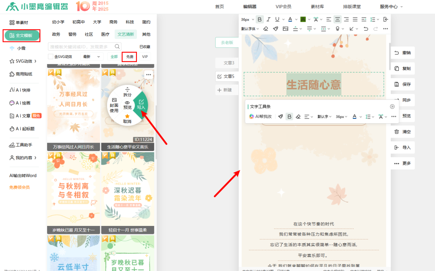Image resolution: width=435 pixels, height=271 pixels.
Task: Click the play icon on 文字工具条
Action: click(392, 107)
